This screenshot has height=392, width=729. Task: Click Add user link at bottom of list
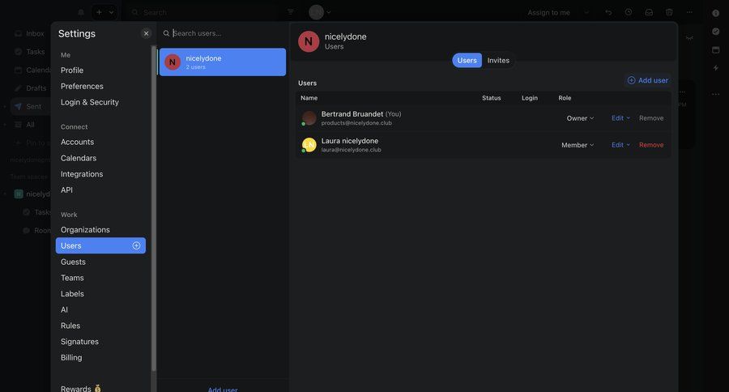[x=222, y=390]
